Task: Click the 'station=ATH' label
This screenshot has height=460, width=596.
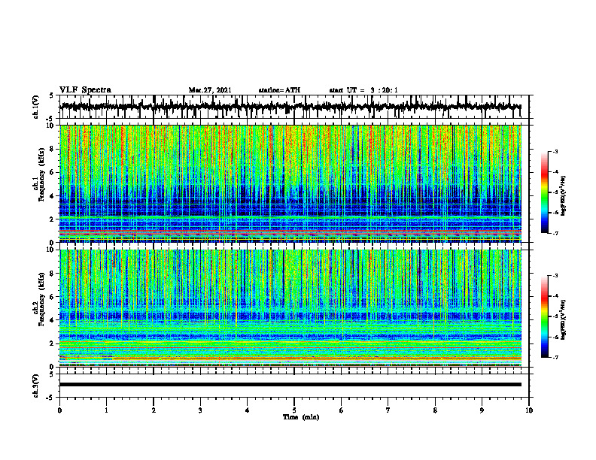Action: click(279, 90)
